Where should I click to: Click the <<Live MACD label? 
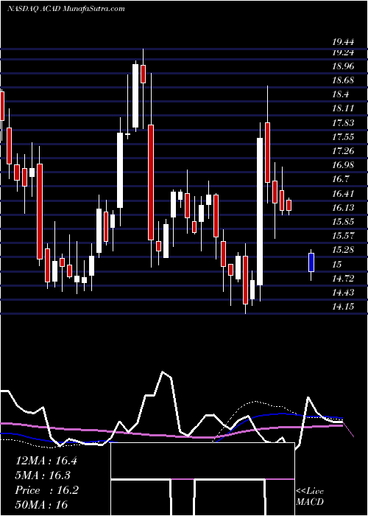click(x=310, y=497)
